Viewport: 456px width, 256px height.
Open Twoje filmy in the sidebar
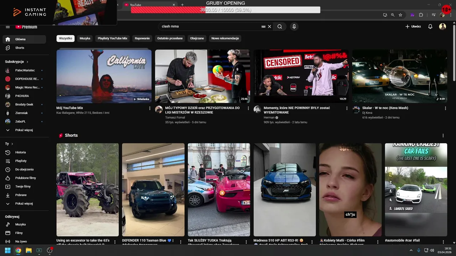[24, 186]
